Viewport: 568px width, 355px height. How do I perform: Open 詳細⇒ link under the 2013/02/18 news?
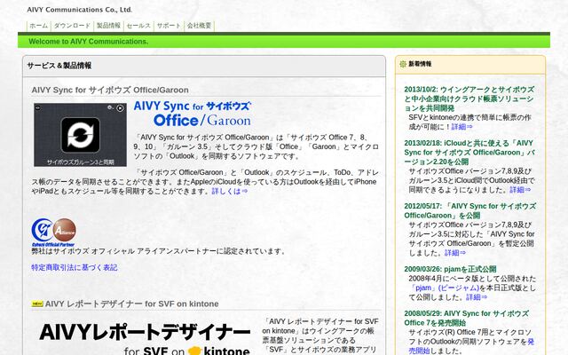(x=520, y=190)
